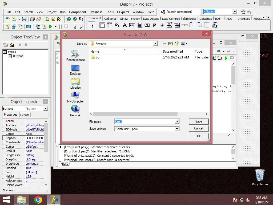Open the Button1 TButton object selector dropdown
The width and height of the screenshot is (273, 205).
pos(46,109)
